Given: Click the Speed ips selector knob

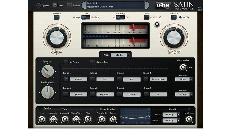Looking at the screenshot, I should pyautogui.click(x=48, y=71).
